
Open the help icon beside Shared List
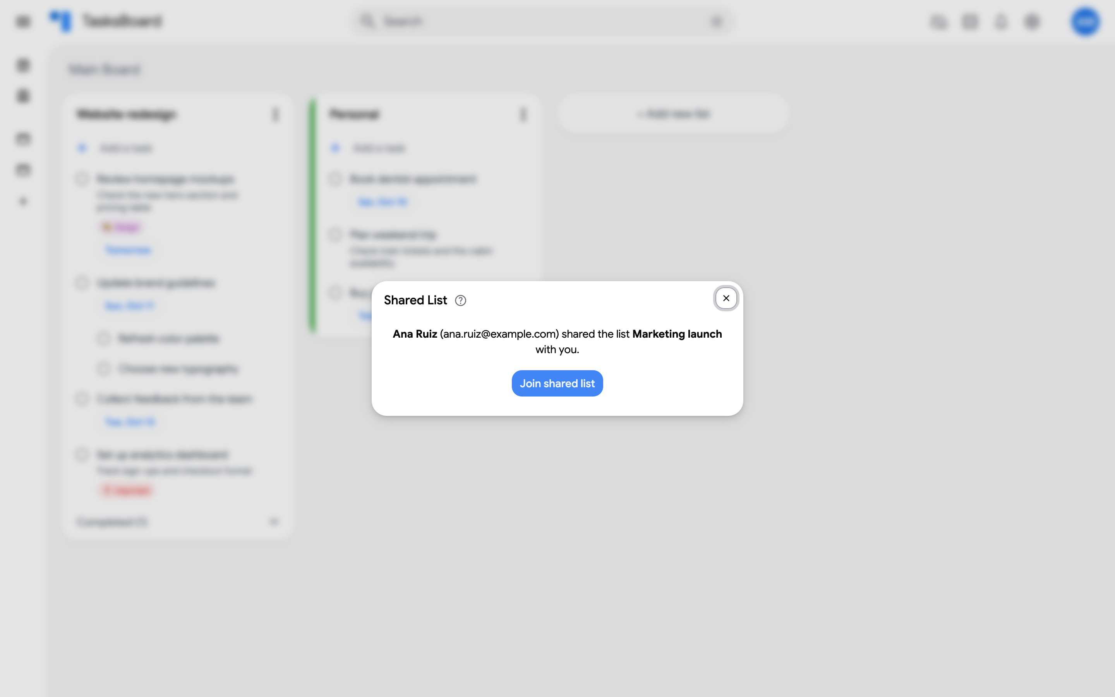(460, 300)
